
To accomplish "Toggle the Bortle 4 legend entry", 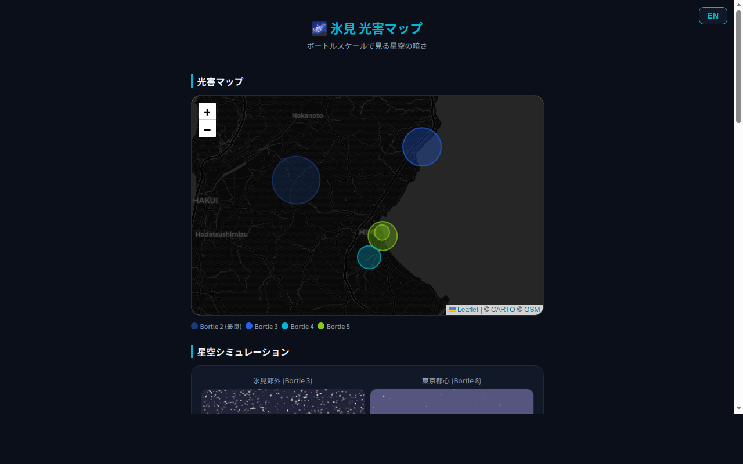I will pyautogui.click(x=298, y=326).
